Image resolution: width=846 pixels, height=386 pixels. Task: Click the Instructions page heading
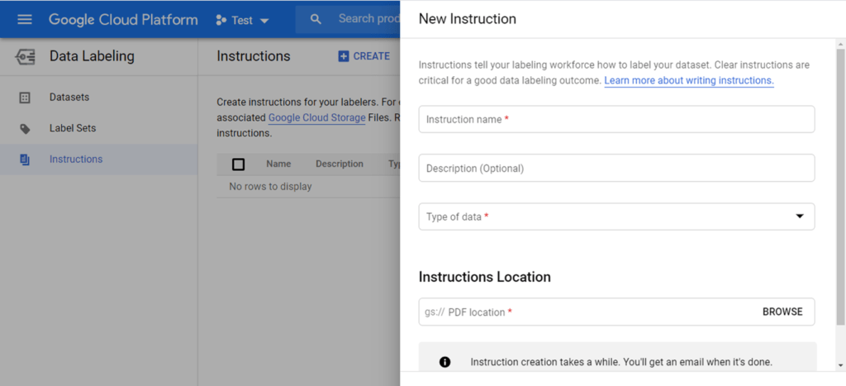254,56
